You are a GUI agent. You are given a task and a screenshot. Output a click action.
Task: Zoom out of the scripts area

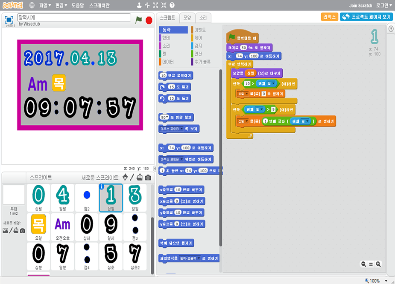point(363,264)
